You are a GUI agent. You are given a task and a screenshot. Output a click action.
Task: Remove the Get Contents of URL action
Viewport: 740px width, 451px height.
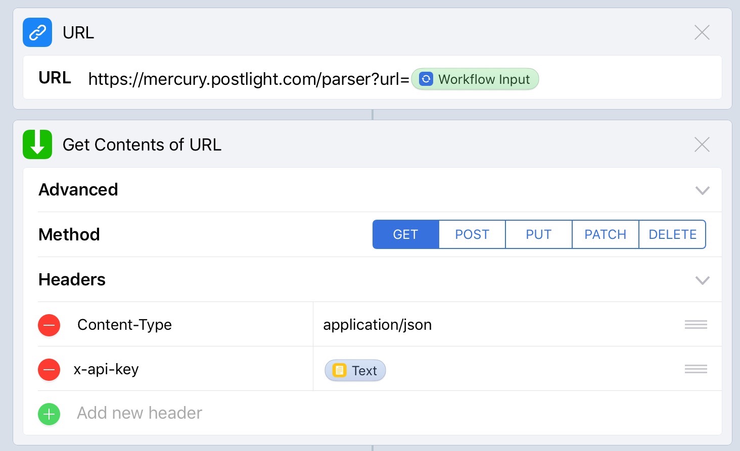coord(702,145)
